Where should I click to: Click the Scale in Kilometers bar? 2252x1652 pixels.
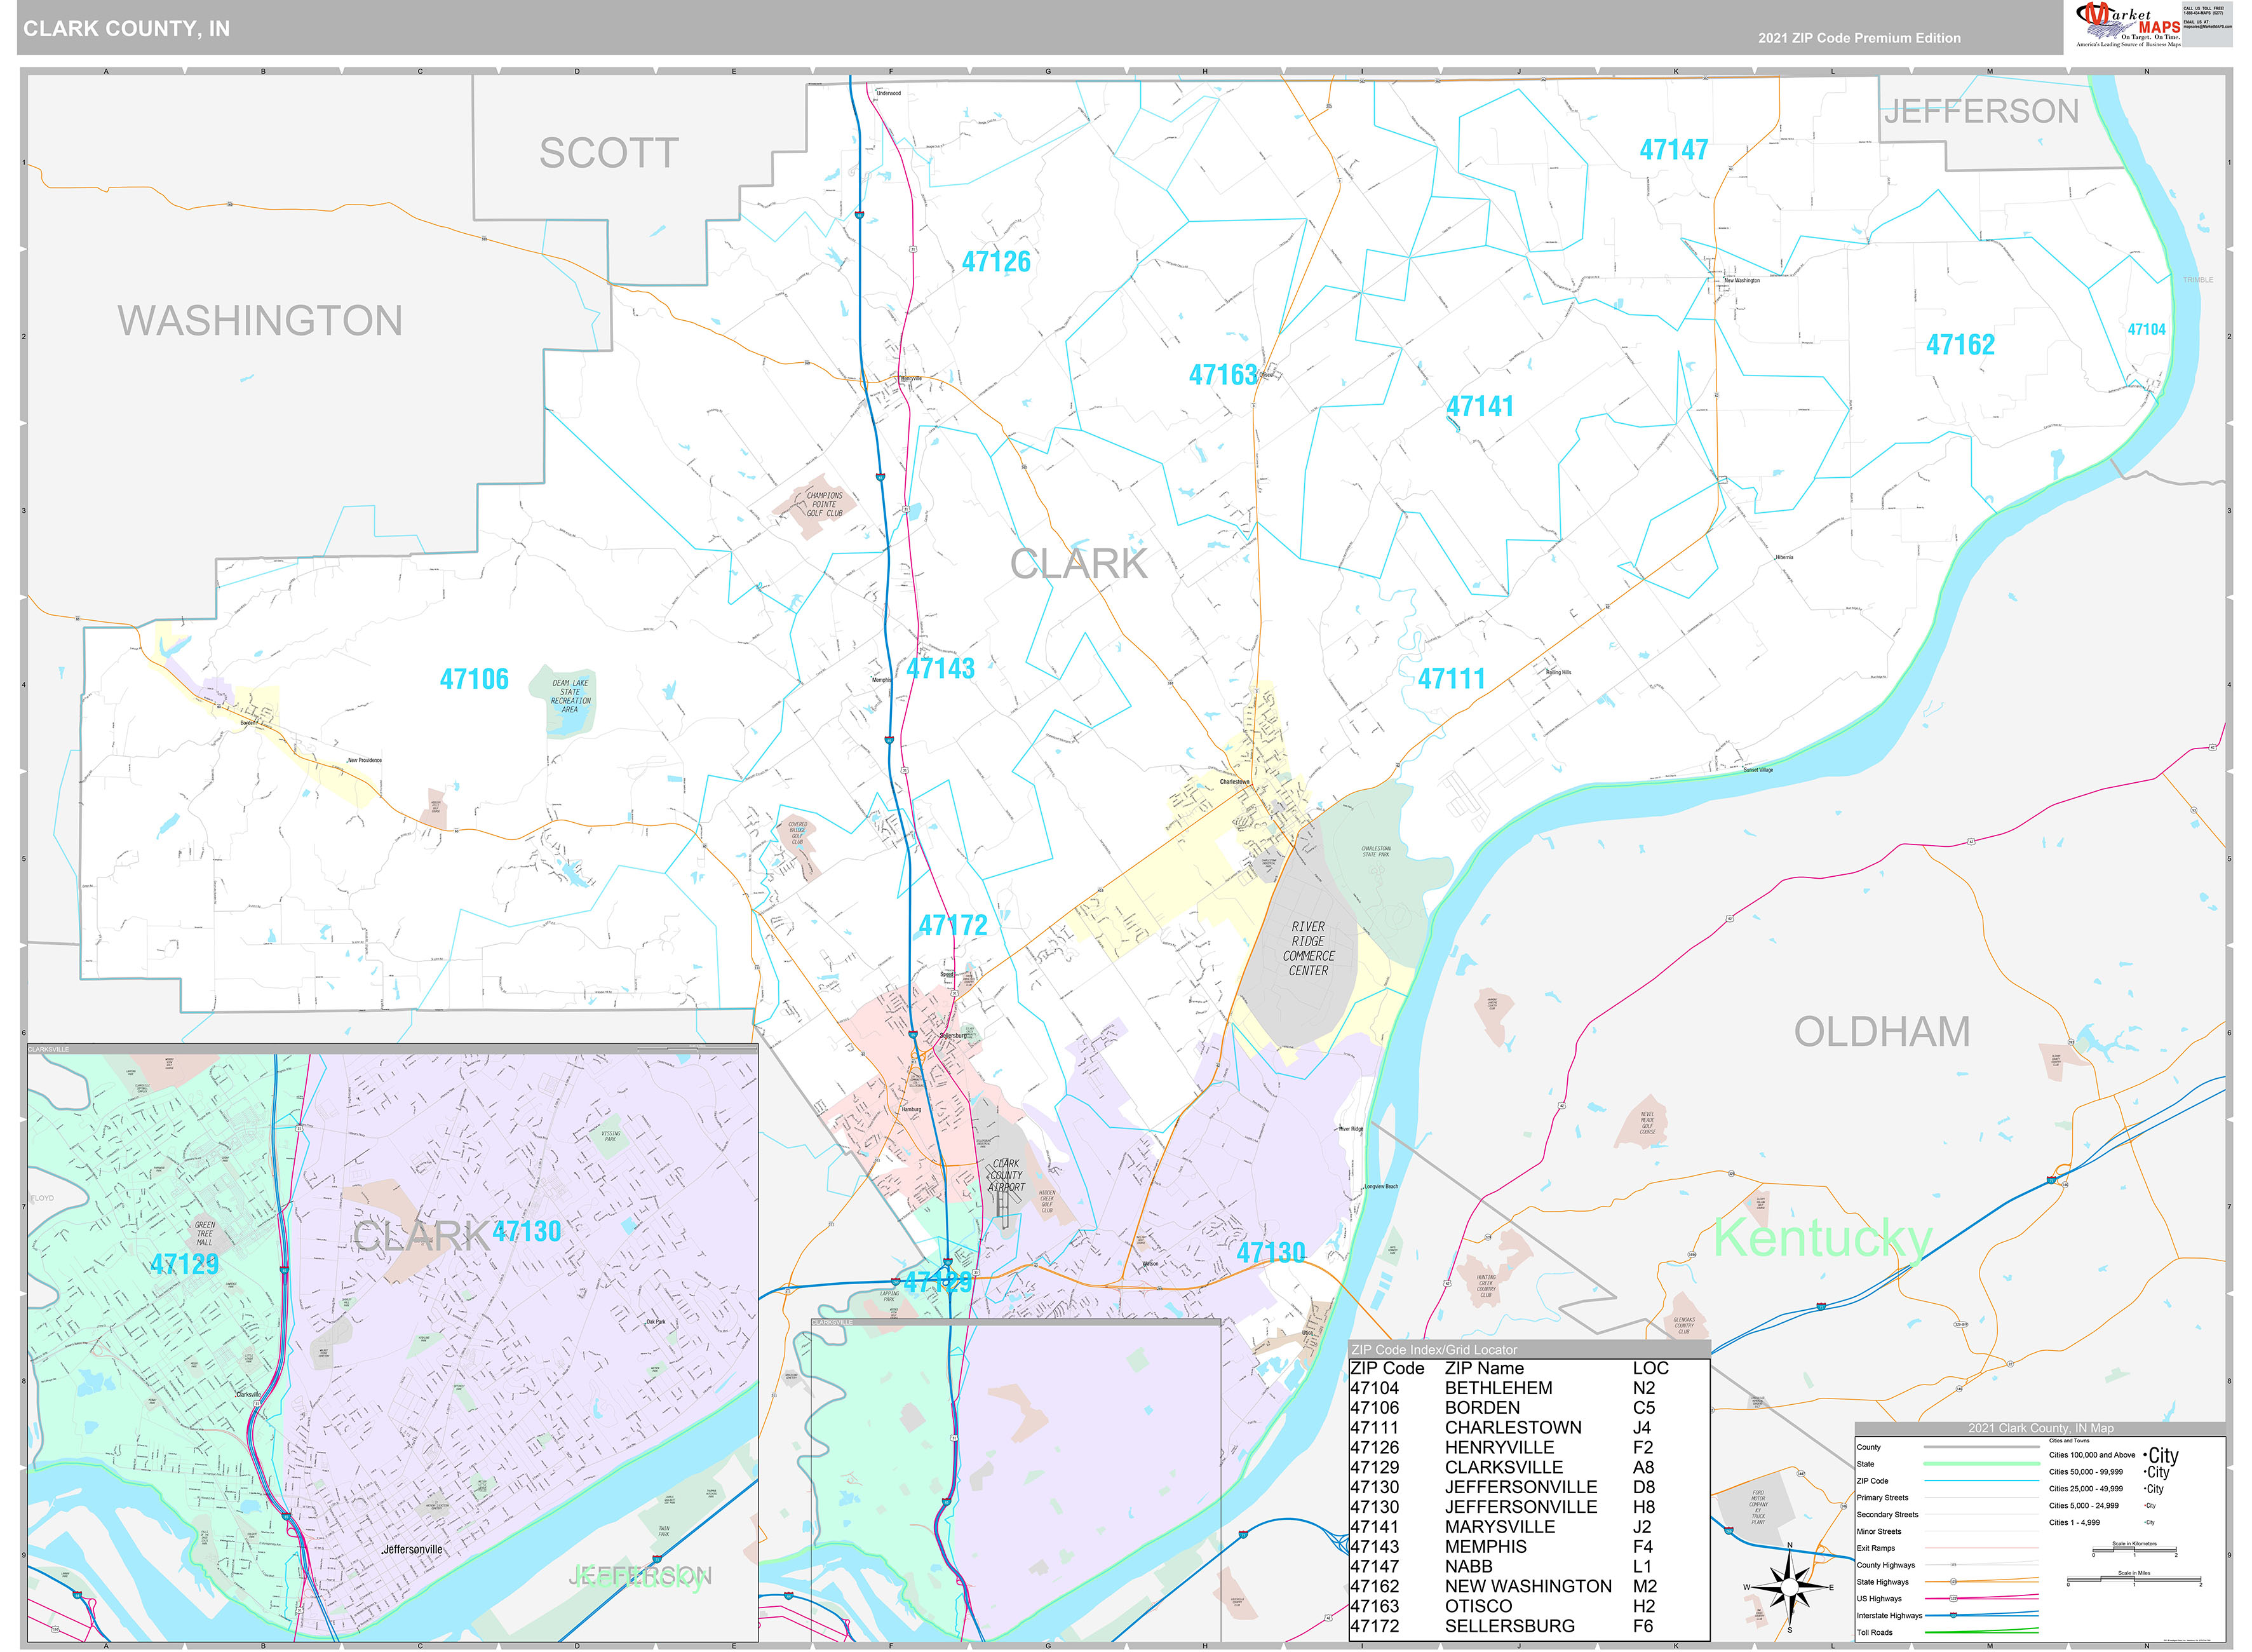click(x=2135, y=1550)
